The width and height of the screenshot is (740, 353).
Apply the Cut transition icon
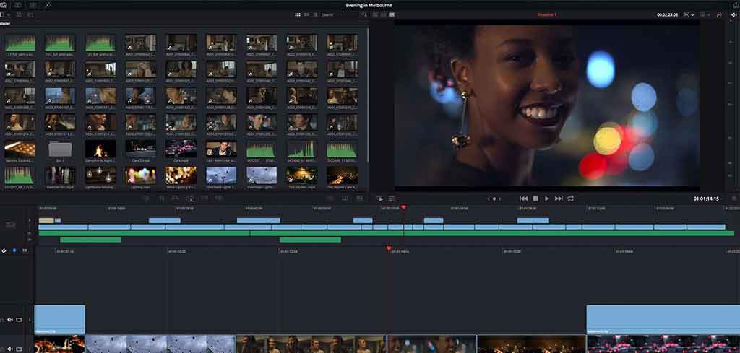point(330,199)
